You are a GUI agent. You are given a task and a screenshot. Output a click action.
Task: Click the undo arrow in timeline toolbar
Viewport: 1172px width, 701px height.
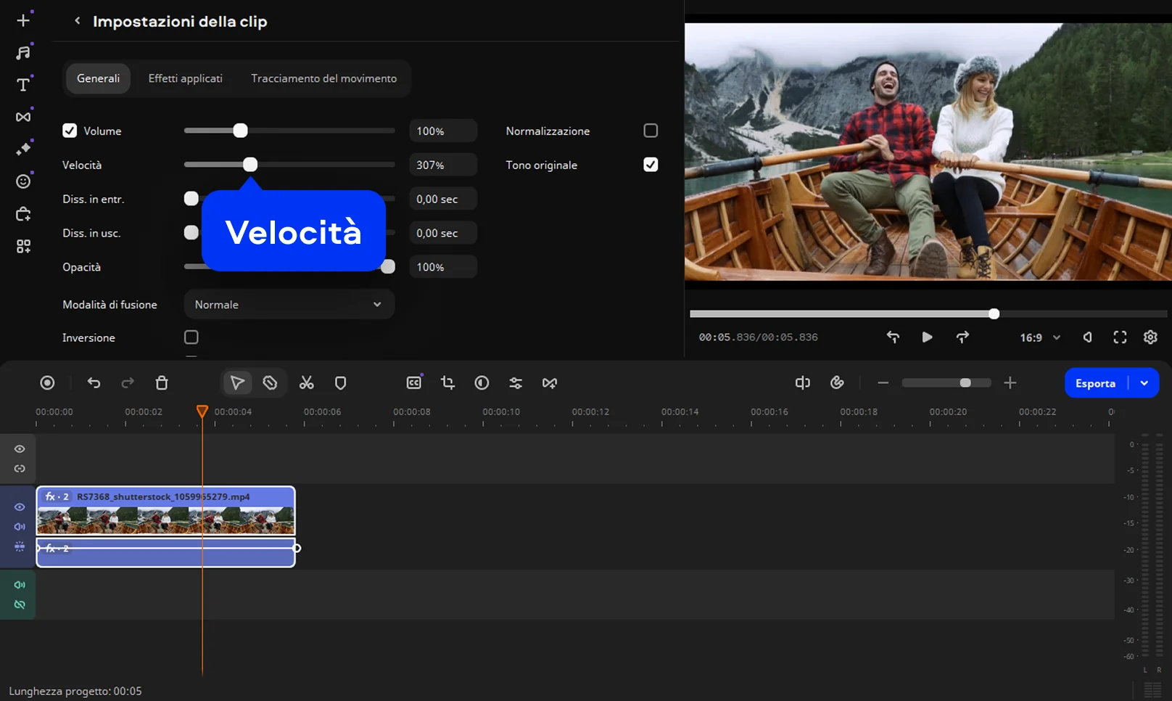(x=94, y=382)
